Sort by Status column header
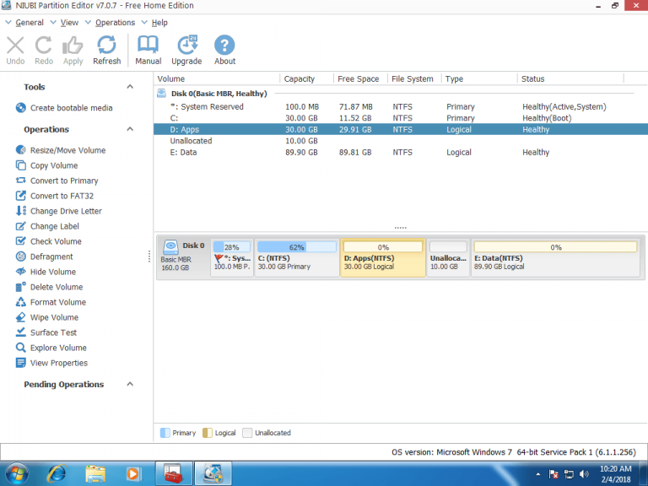This screenshot has height=486, width=648. 570,79
